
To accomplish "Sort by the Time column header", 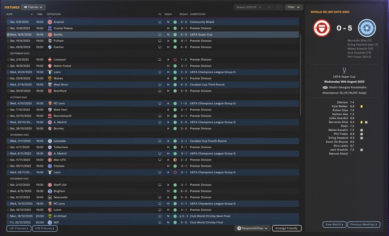I will pos(40,14).
